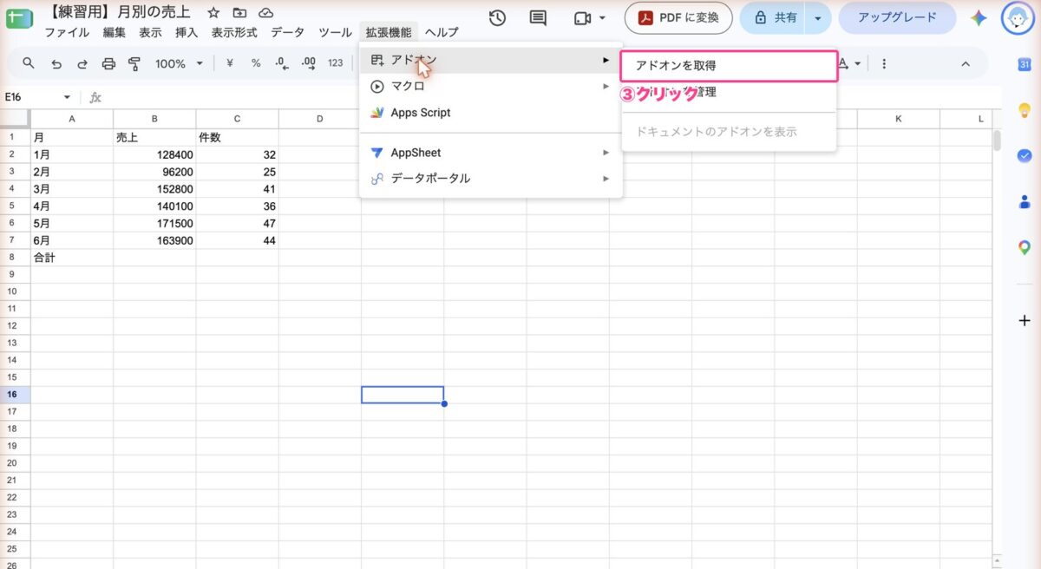This screenshot has width=1041, height=569.
Task: Star the 【練習用】月別の売上 document
Action: click(x=213, y=14)
